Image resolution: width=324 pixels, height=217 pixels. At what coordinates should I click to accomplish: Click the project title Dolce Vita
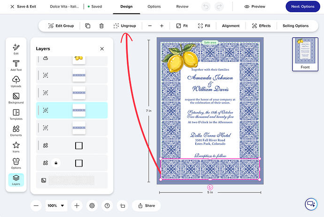64,7
